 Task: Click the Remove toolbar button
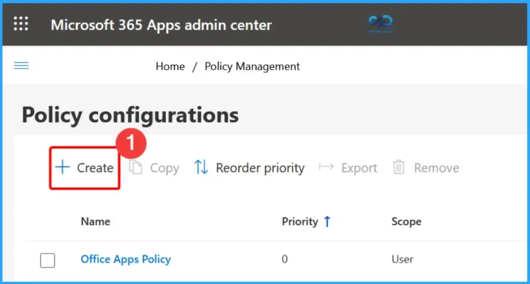click(426, 168)
